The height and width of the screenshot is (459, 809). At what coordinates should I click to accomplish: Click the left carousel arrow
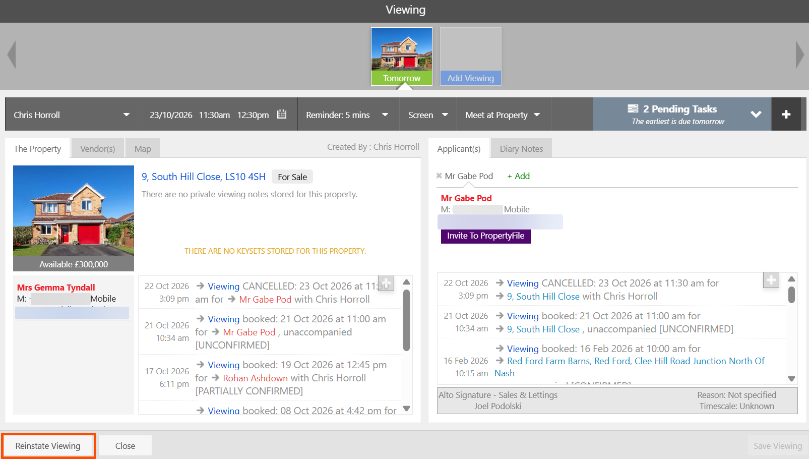click(12, 54)
